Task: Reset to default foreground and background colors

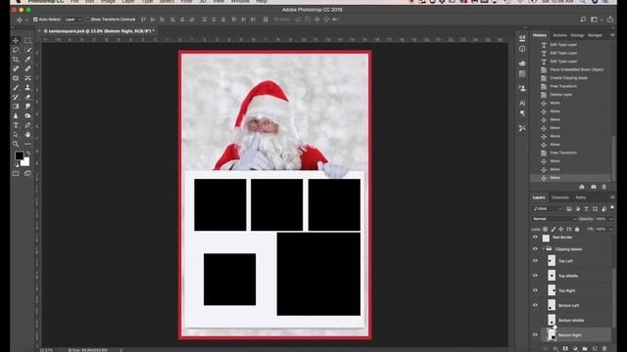Action: click(17, 165)
